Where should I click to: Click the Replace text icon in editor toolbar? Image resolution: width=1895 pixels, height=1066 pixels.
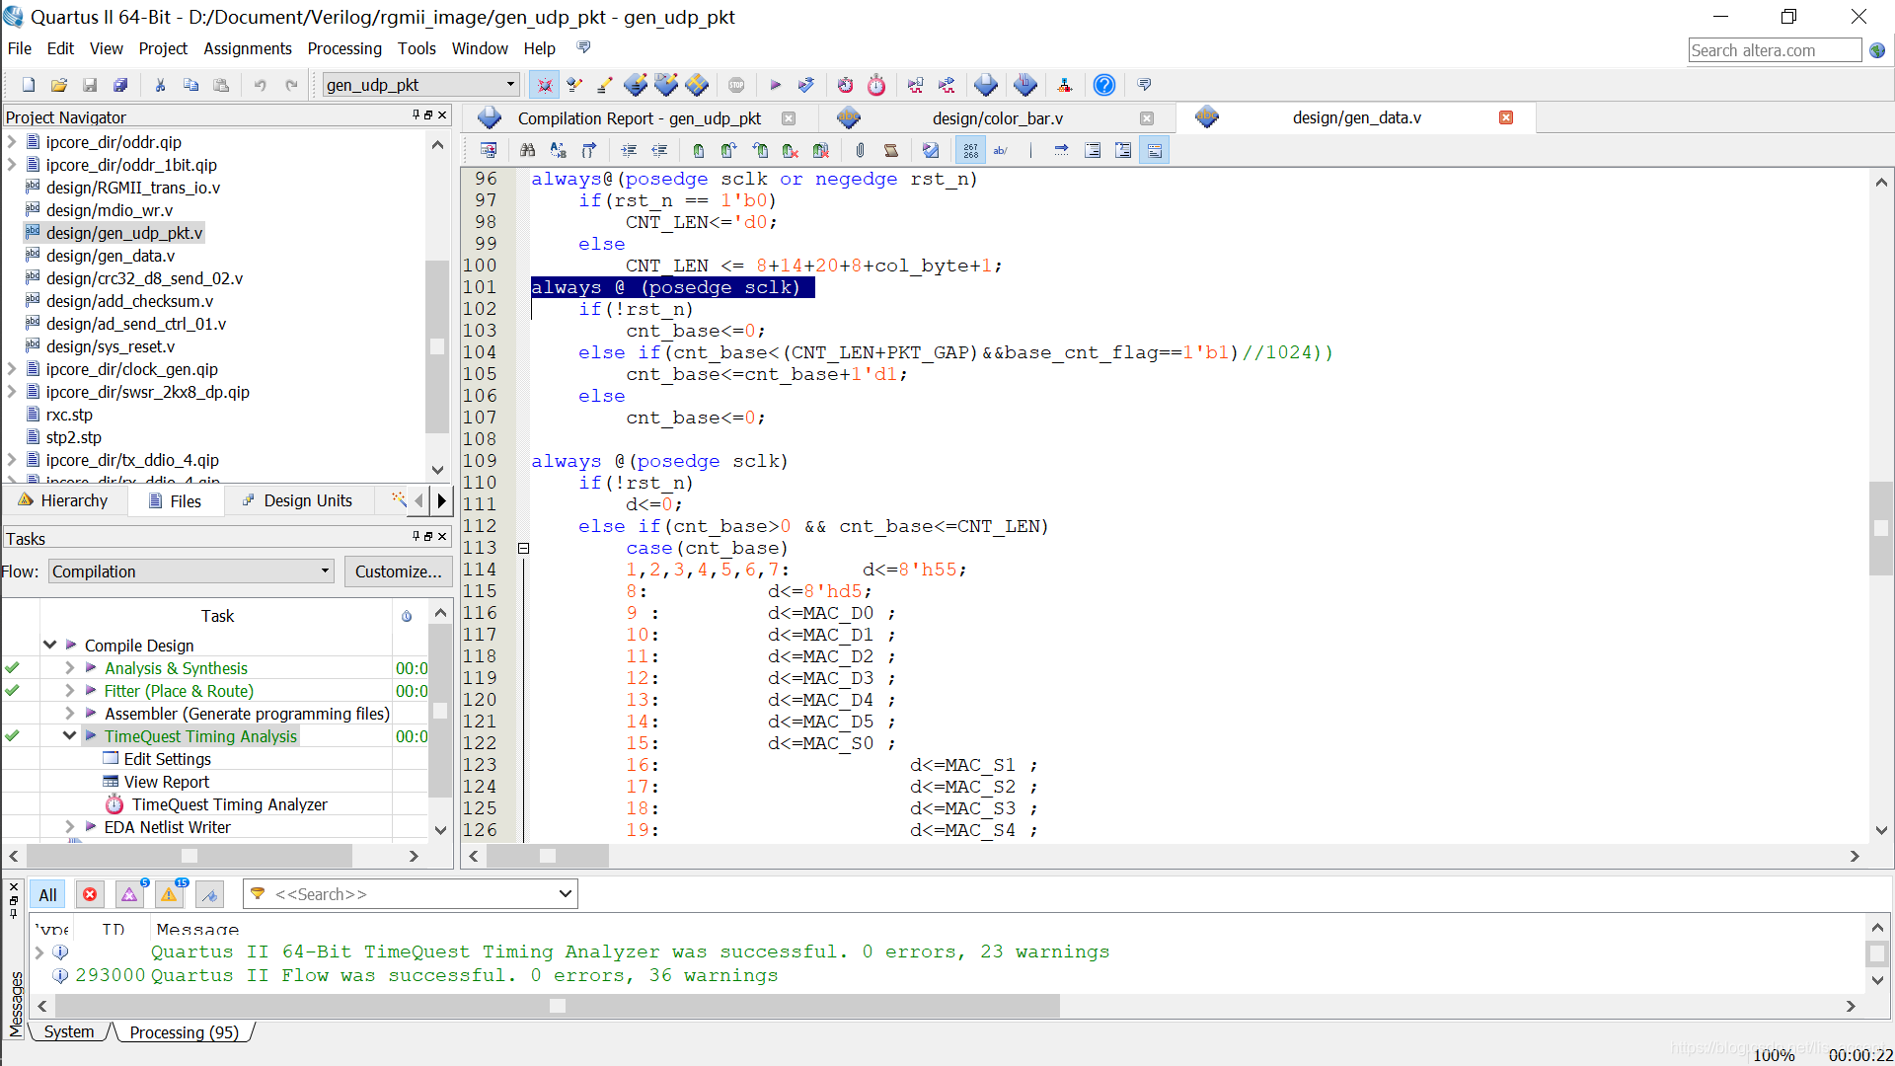[x=559, y=150]
